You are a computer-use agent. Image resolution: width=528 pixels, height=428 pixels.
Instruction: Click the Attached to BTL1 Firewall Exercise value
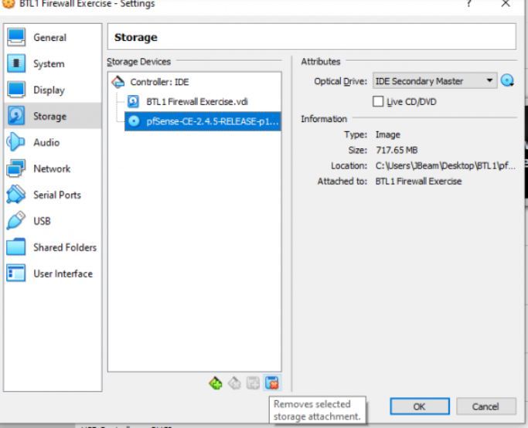pyautogui.click(x=418, y=182)
